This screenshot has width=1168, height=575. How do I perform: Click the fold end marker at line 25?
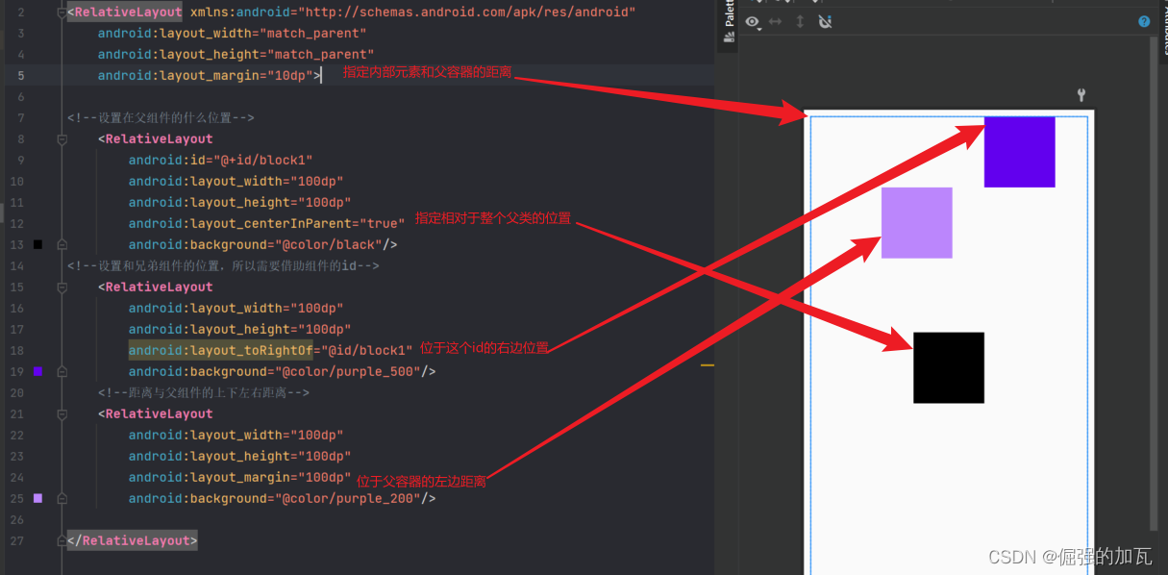pos(62,498)
